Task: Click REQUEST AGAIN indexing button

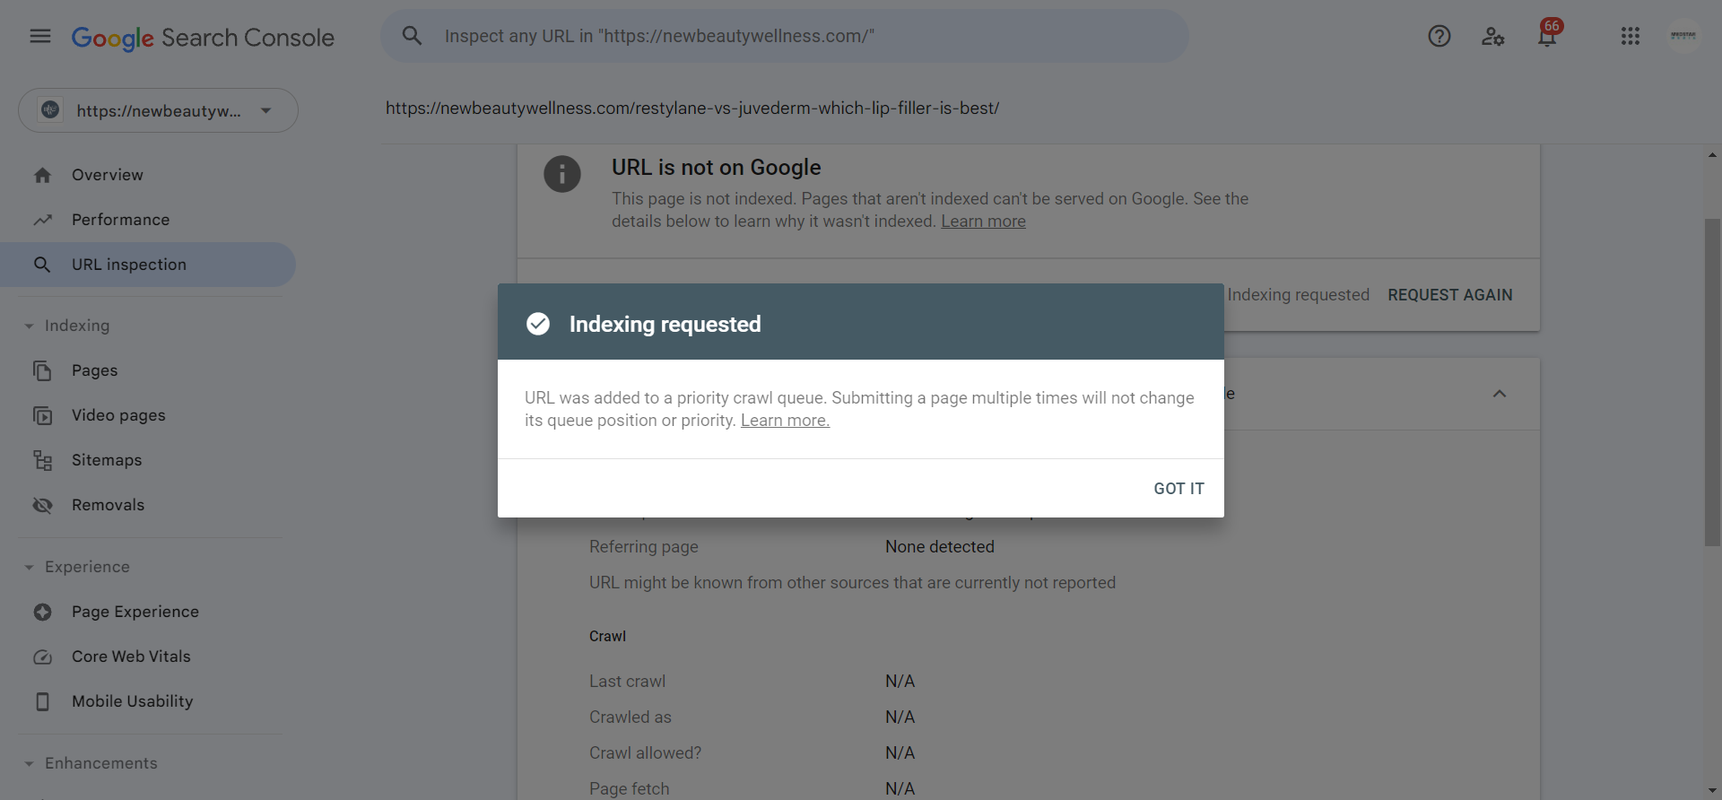Action: point(1450,295)
